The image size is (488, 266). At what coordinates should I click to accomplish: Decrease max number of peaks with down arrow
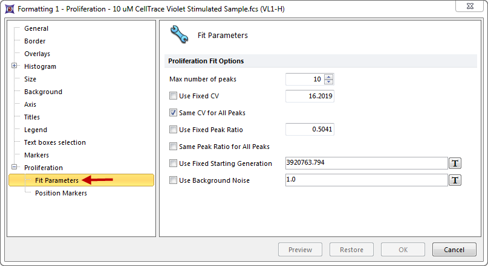(x=328, y=82)
